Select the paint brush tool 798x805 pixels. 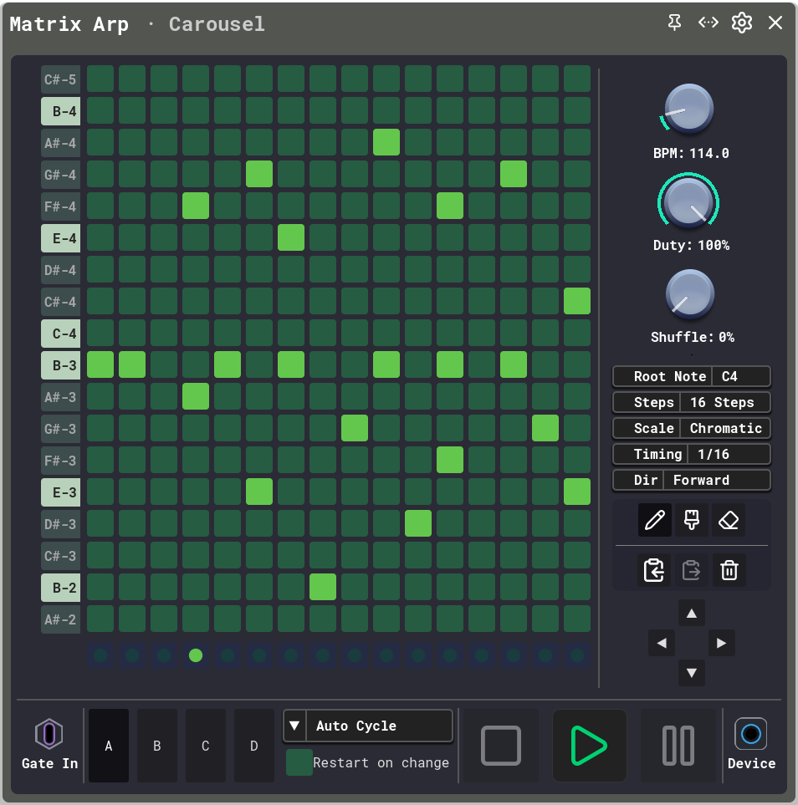click(692, 520)
